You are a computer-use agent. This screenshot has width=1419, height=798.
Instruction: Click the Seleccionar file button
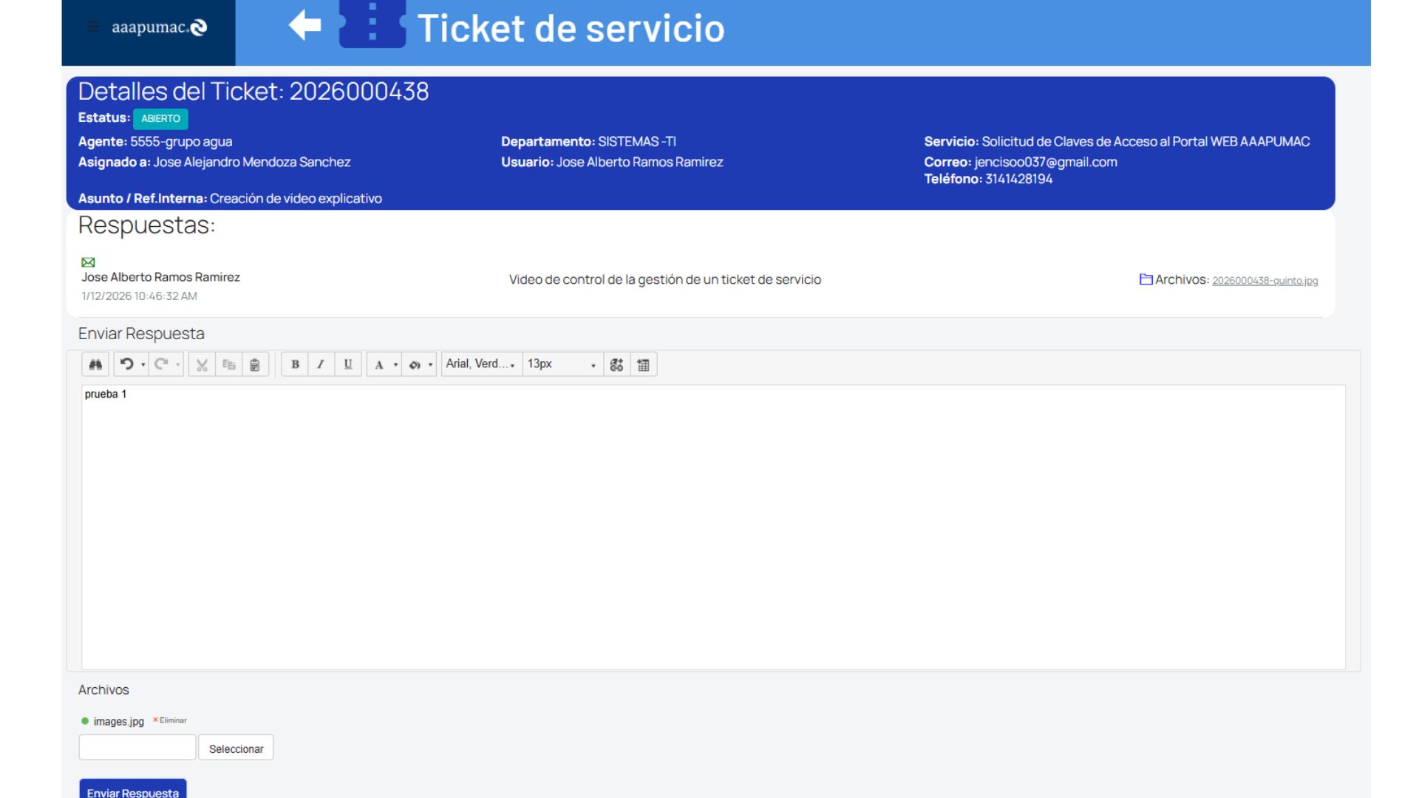coord(236,748)
